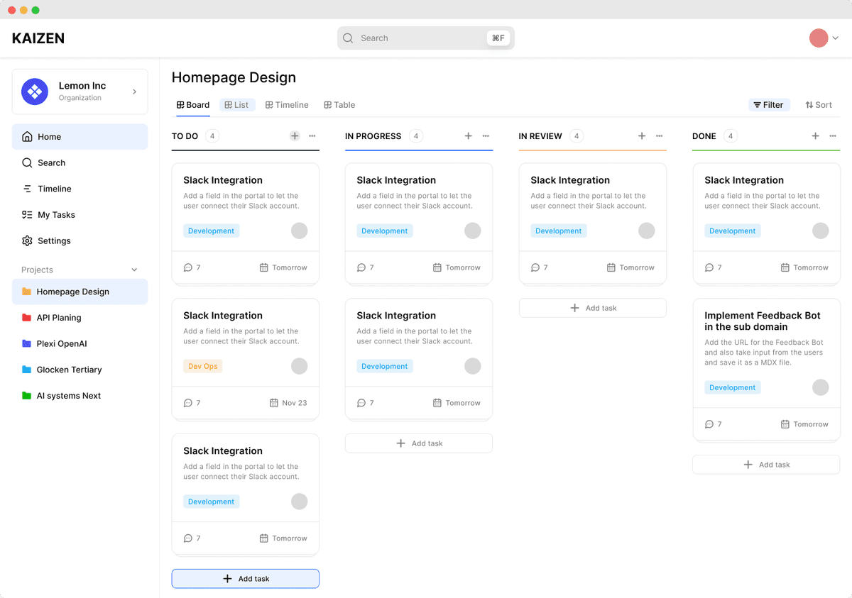Switch to the Timeline view tab
This screenshot has height=598, width=852.
[x=287, y=105]
